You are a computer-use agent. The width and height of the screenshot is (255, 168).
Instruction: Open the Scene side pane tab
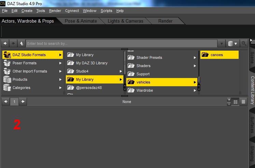click(x=252, y=57)
